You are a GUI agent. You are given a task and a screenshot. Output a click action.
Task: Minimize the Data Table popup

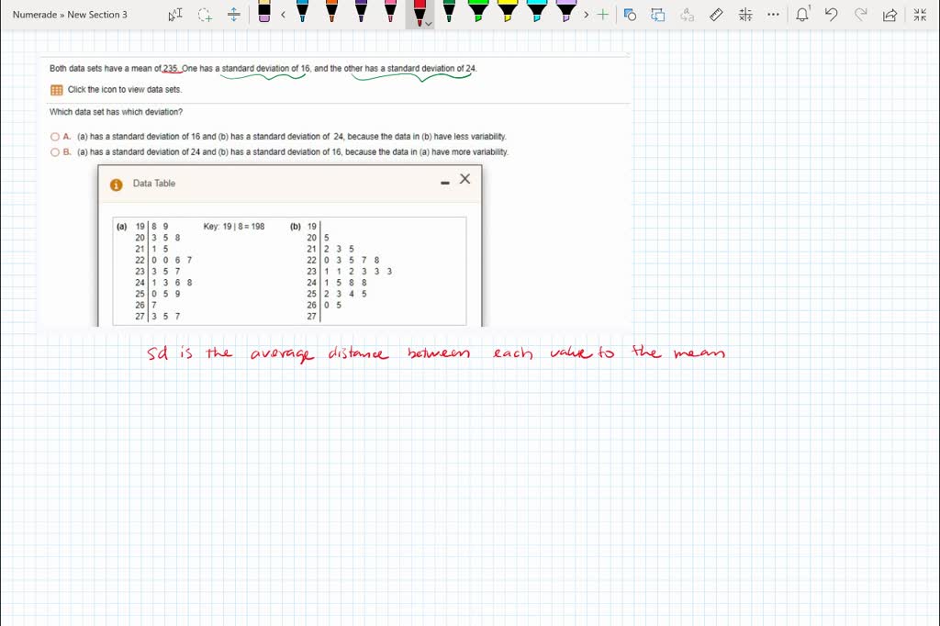445,183
